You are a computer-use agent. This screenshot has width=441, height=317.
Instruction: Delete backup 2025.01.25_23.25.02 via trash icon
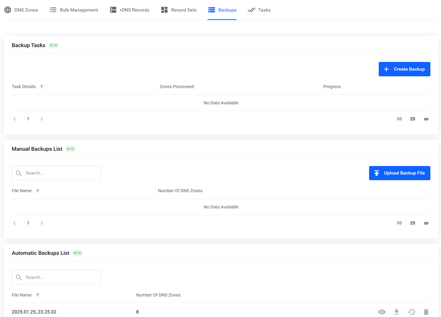coord(426,311)
